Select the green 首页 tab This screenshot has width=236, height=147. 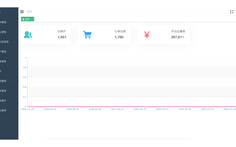tap(27, 19)
